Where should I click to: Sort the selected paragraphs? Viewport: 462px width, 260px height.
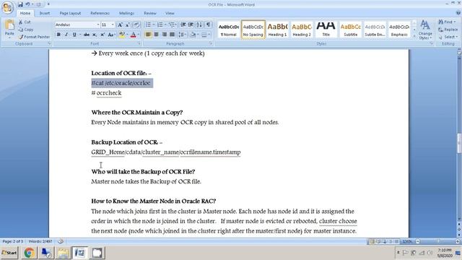pos(199,25)
